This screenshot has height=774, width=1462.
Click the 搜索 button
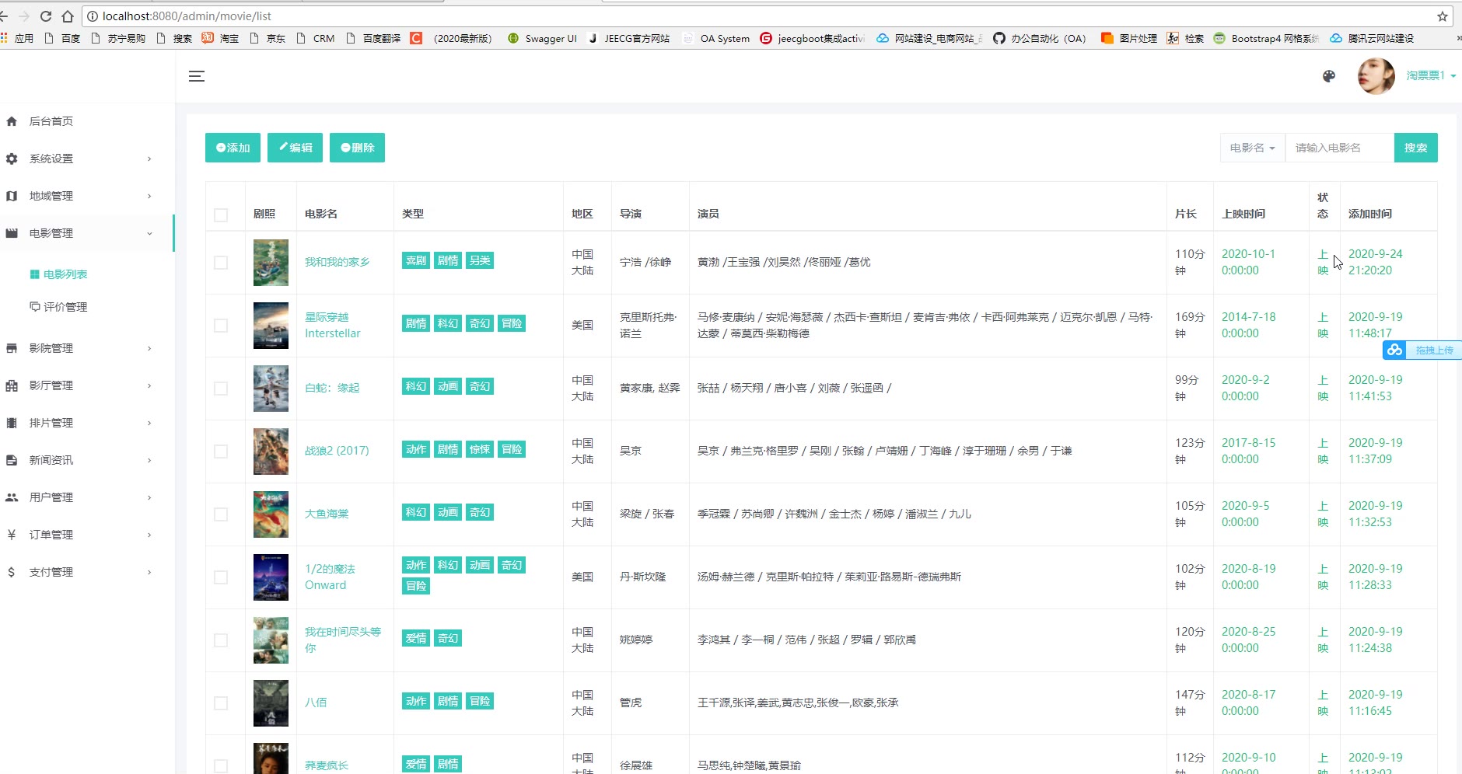tap(1415, 148)
